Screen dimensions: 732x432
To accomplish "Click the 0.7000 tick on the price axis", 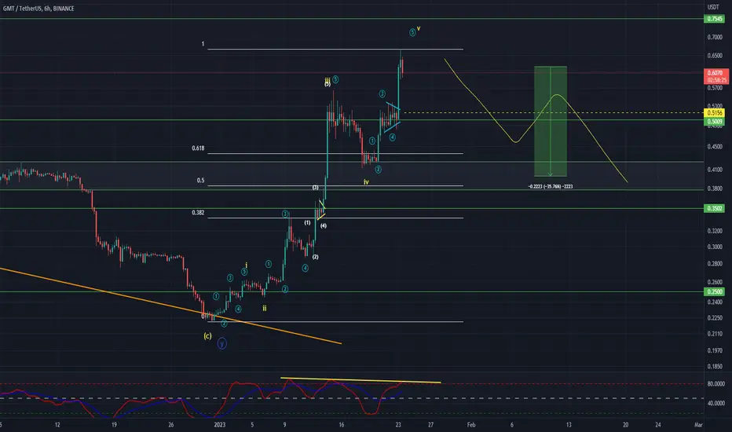I will [x=715, y=37].
